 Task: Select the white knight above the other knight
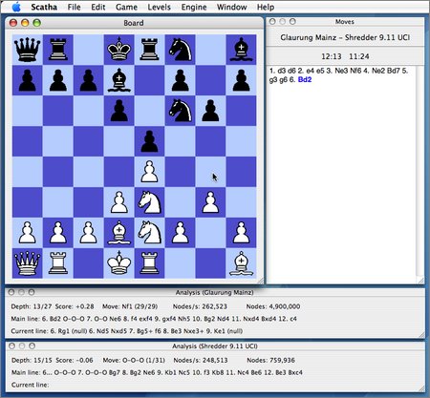coord(150,202)
